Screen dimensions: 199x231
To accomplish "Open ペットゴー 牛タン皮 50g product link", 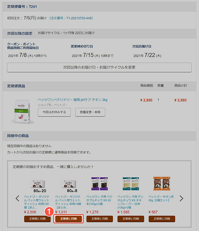I will coord(161,198).
